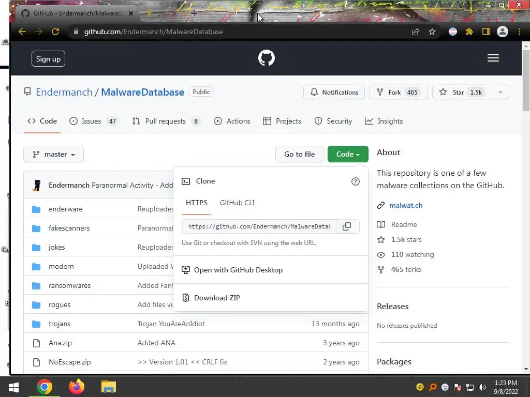
Task: Open the Security tab
Action: (333, 121)
